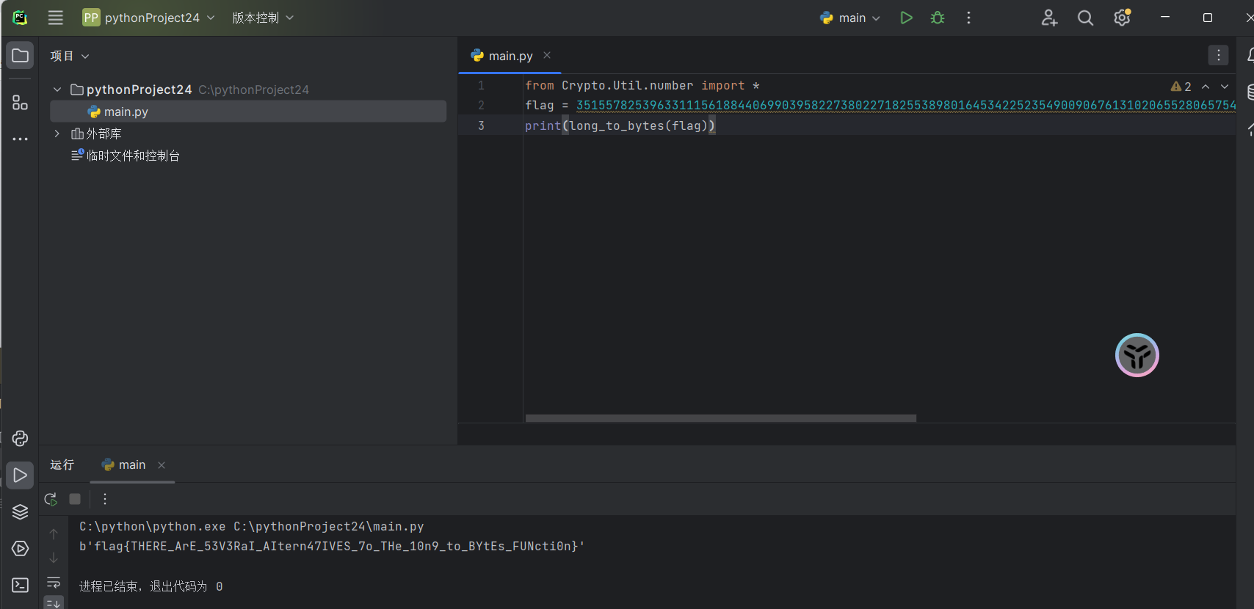
Task: Open Python Console layers icon
Action: 20,512
